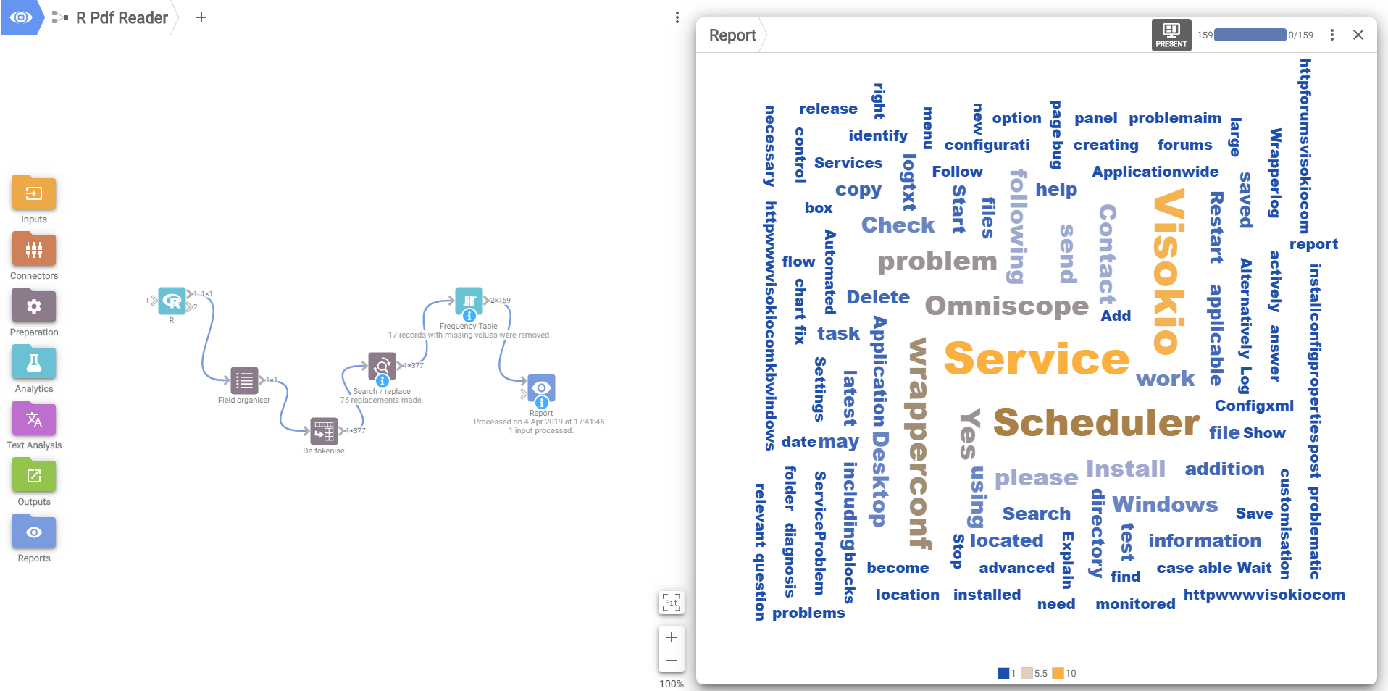Screen dimensions: 1388x691
Task: Open the Report panel three-dot menu
Action: click(1331, 35)
